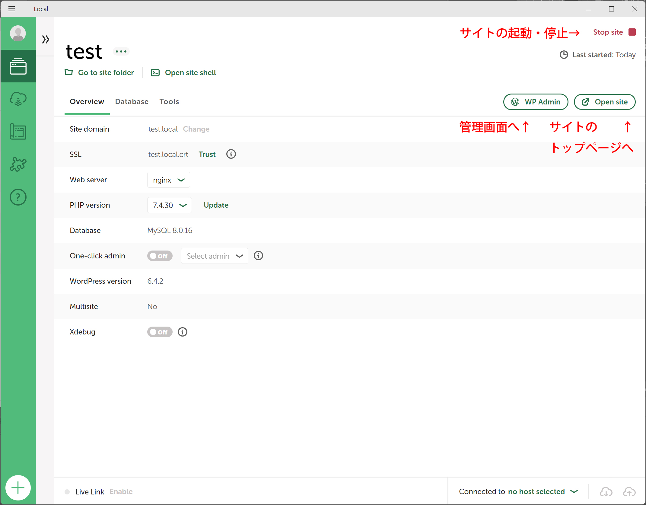
Task: Open the hamburger menu in title bar
Action: click(11, 9)
